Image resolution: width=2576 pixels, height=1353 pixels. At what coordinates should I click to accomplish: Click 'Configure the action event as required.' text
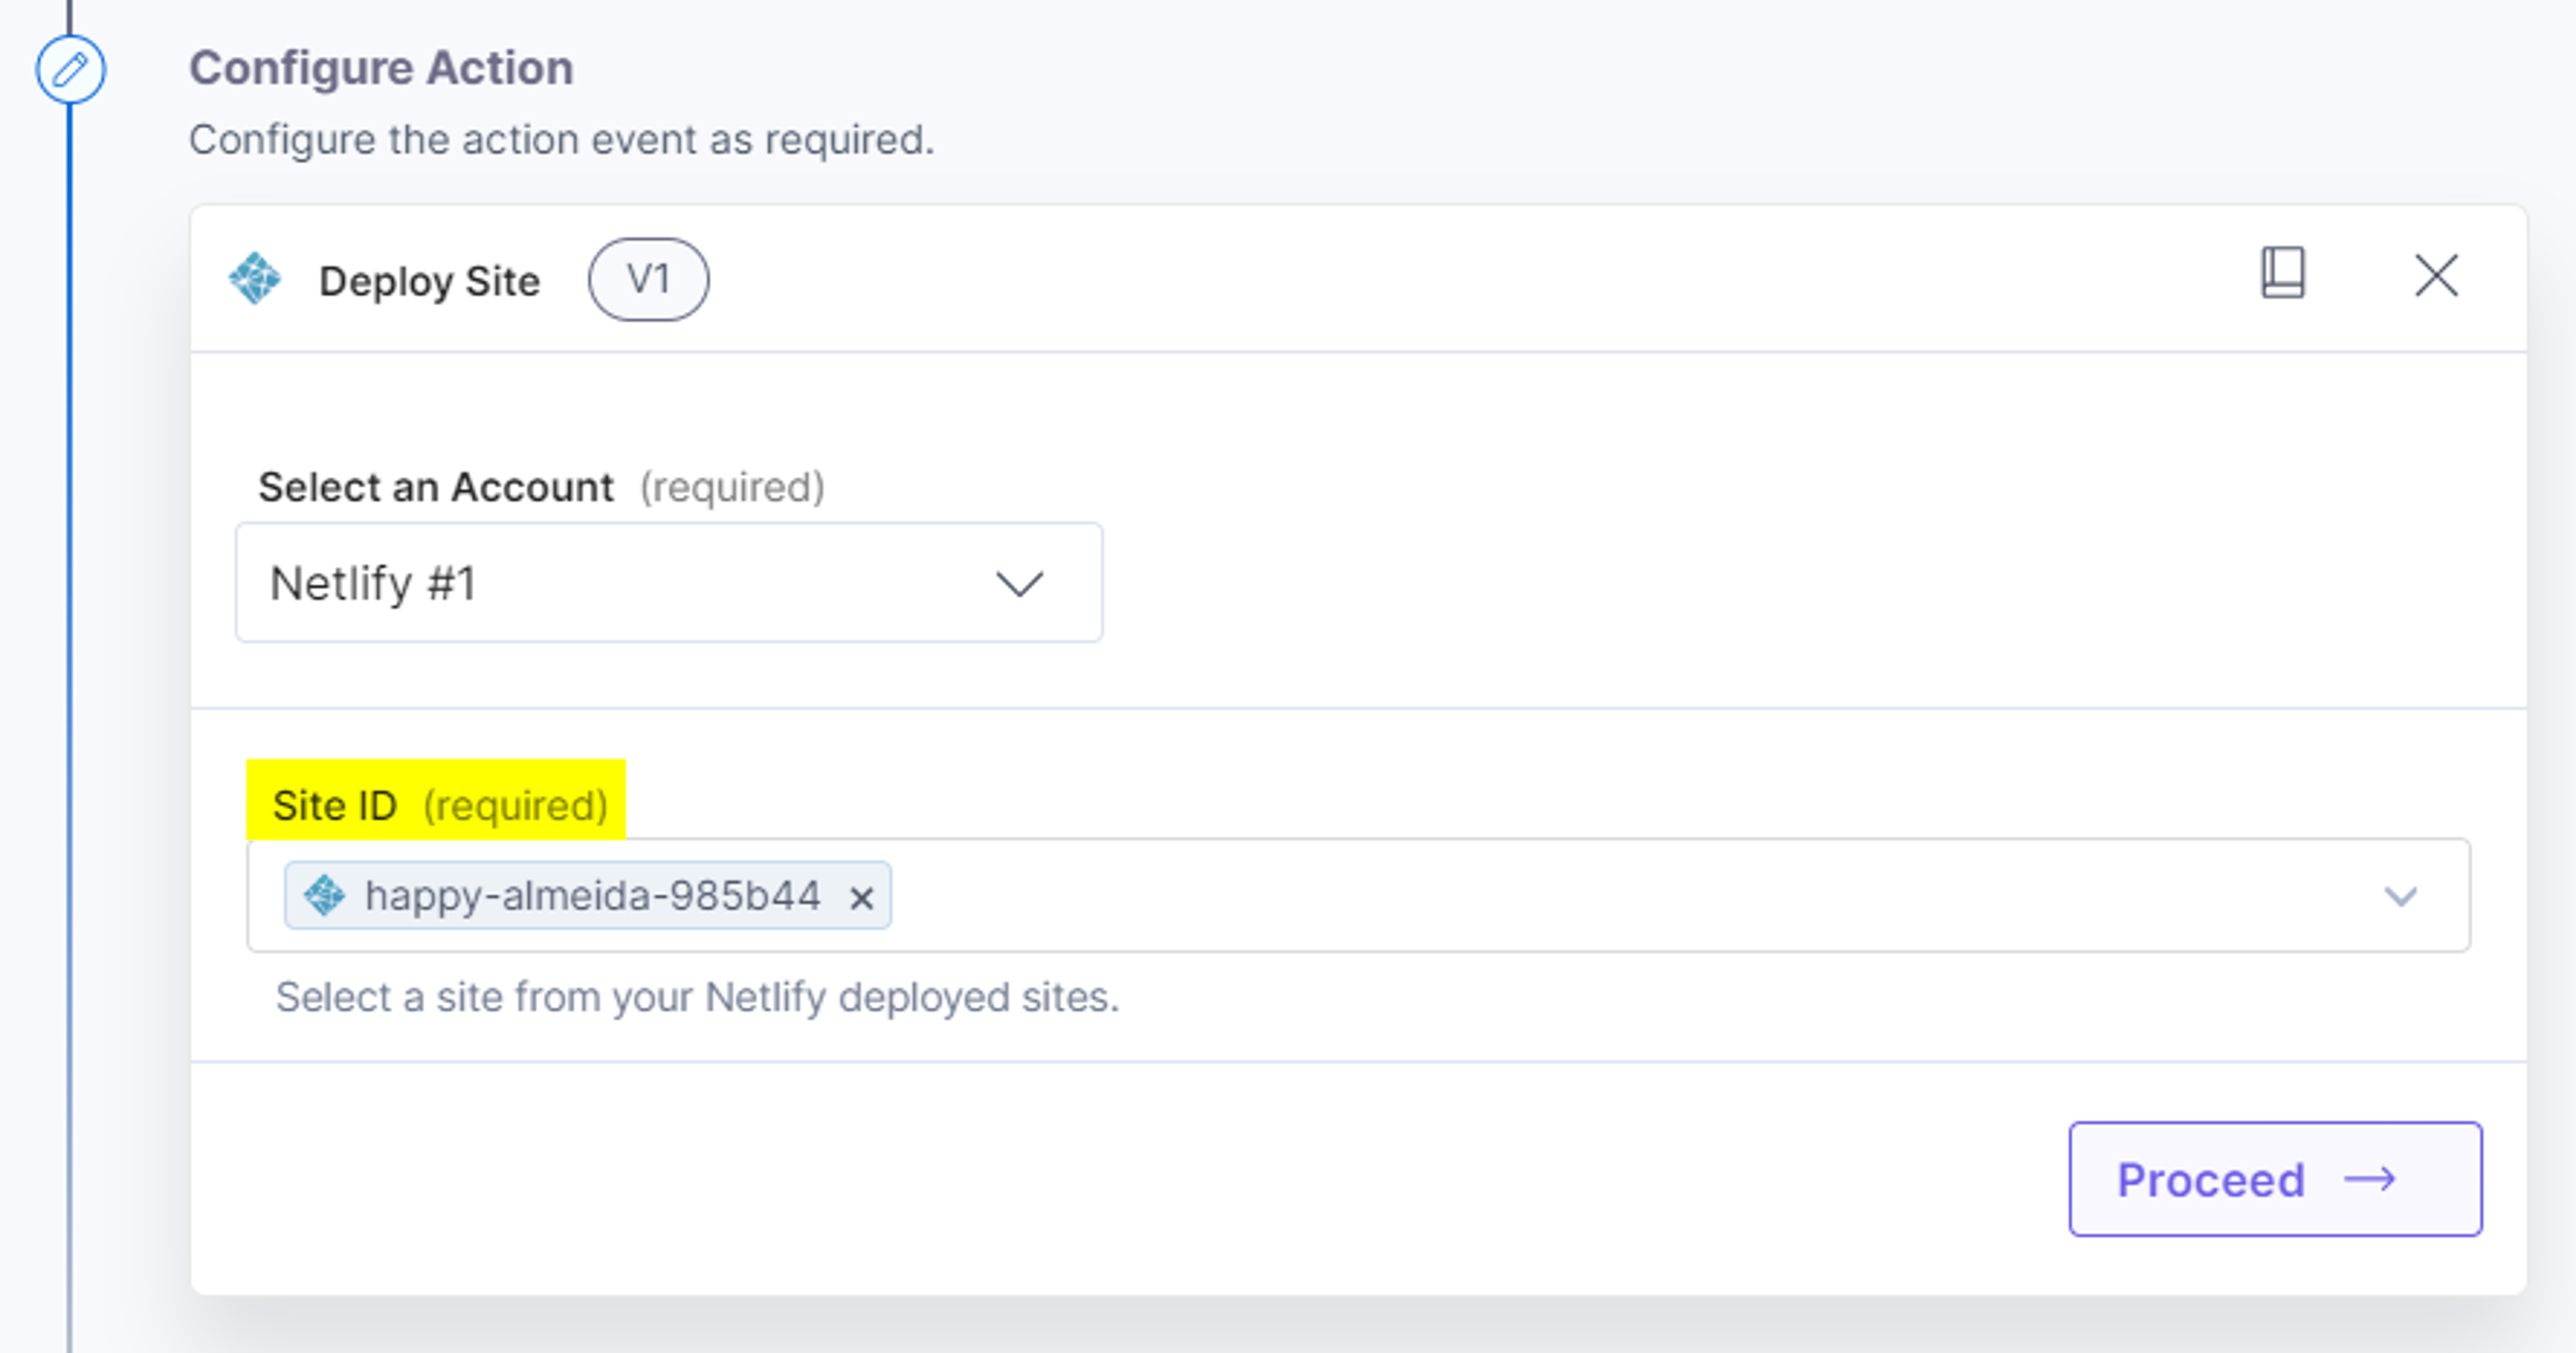click(x=561, y=139)
